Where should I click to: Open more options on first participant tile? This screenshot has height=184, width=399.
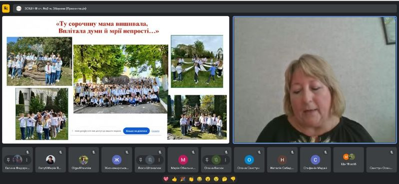[x=27, y=160]
